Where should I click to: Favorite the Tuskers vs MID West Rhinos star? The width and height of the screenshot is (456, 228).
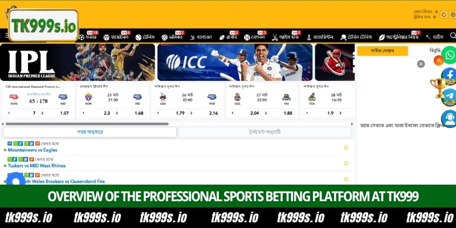[346, 163]
